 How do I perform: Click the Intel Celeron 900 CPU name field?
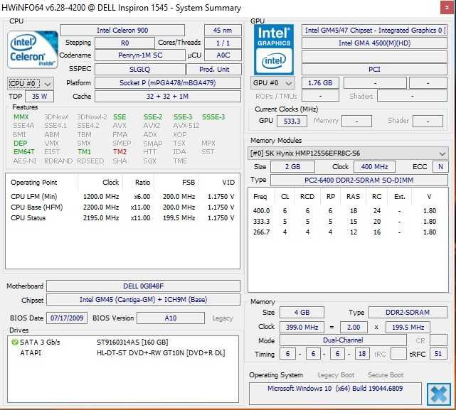(x=122, y=31)
